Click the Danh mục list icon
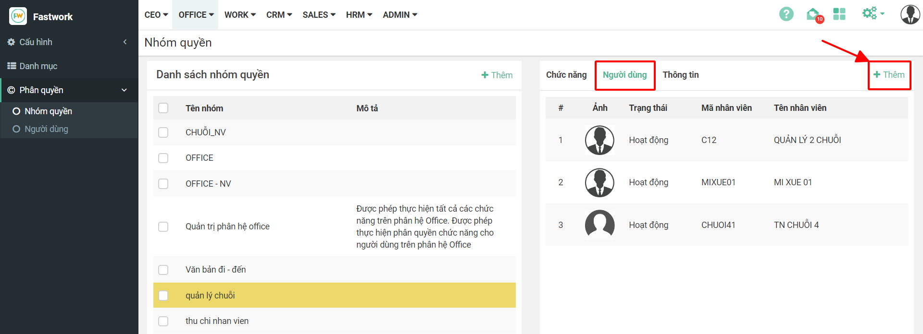 coord(12,66)
